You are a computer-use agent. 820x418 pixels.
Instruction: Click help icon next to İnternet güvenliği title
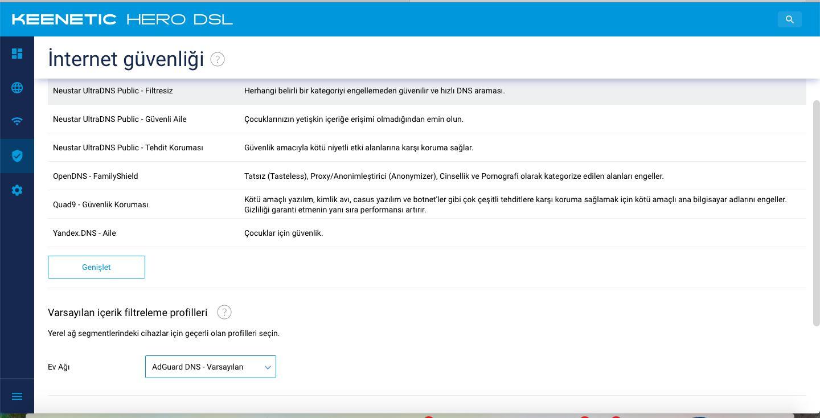point(218,59)
